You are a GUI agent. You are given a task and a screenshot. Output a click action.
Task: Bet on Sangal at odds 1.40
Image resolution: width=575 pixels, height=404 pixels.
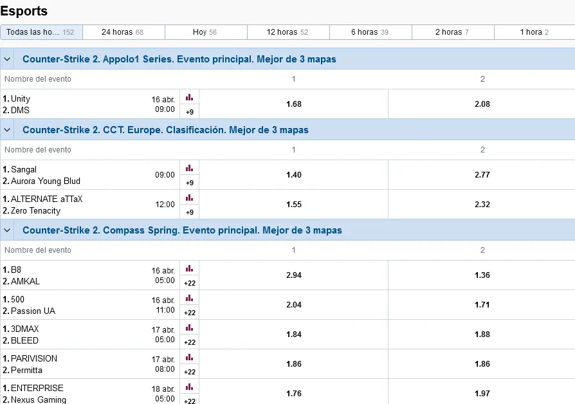coord(294,175)
